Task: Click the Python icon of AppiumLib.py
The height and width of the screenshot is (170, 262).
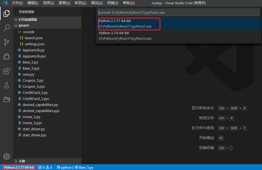Action: (x=19, y=50)
